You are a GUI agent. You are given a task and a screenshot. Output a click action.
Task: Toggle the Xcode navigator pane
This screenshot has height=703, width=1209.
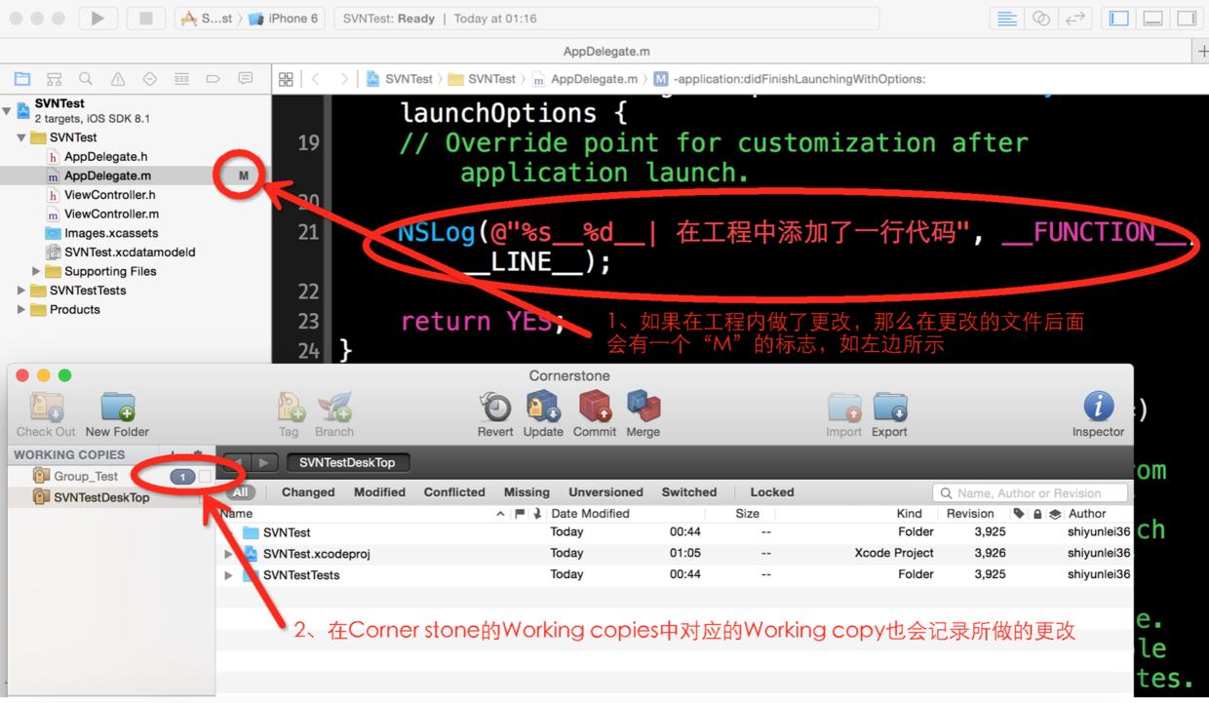point(1119,19)
